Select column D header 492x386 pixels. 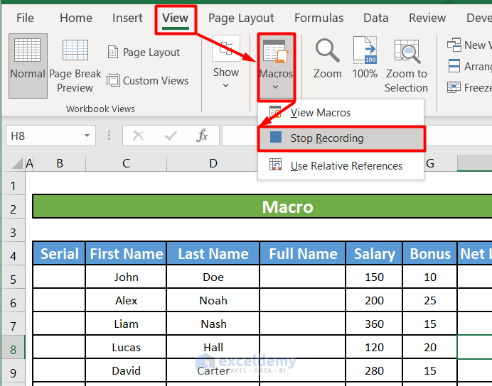[213, 164]
